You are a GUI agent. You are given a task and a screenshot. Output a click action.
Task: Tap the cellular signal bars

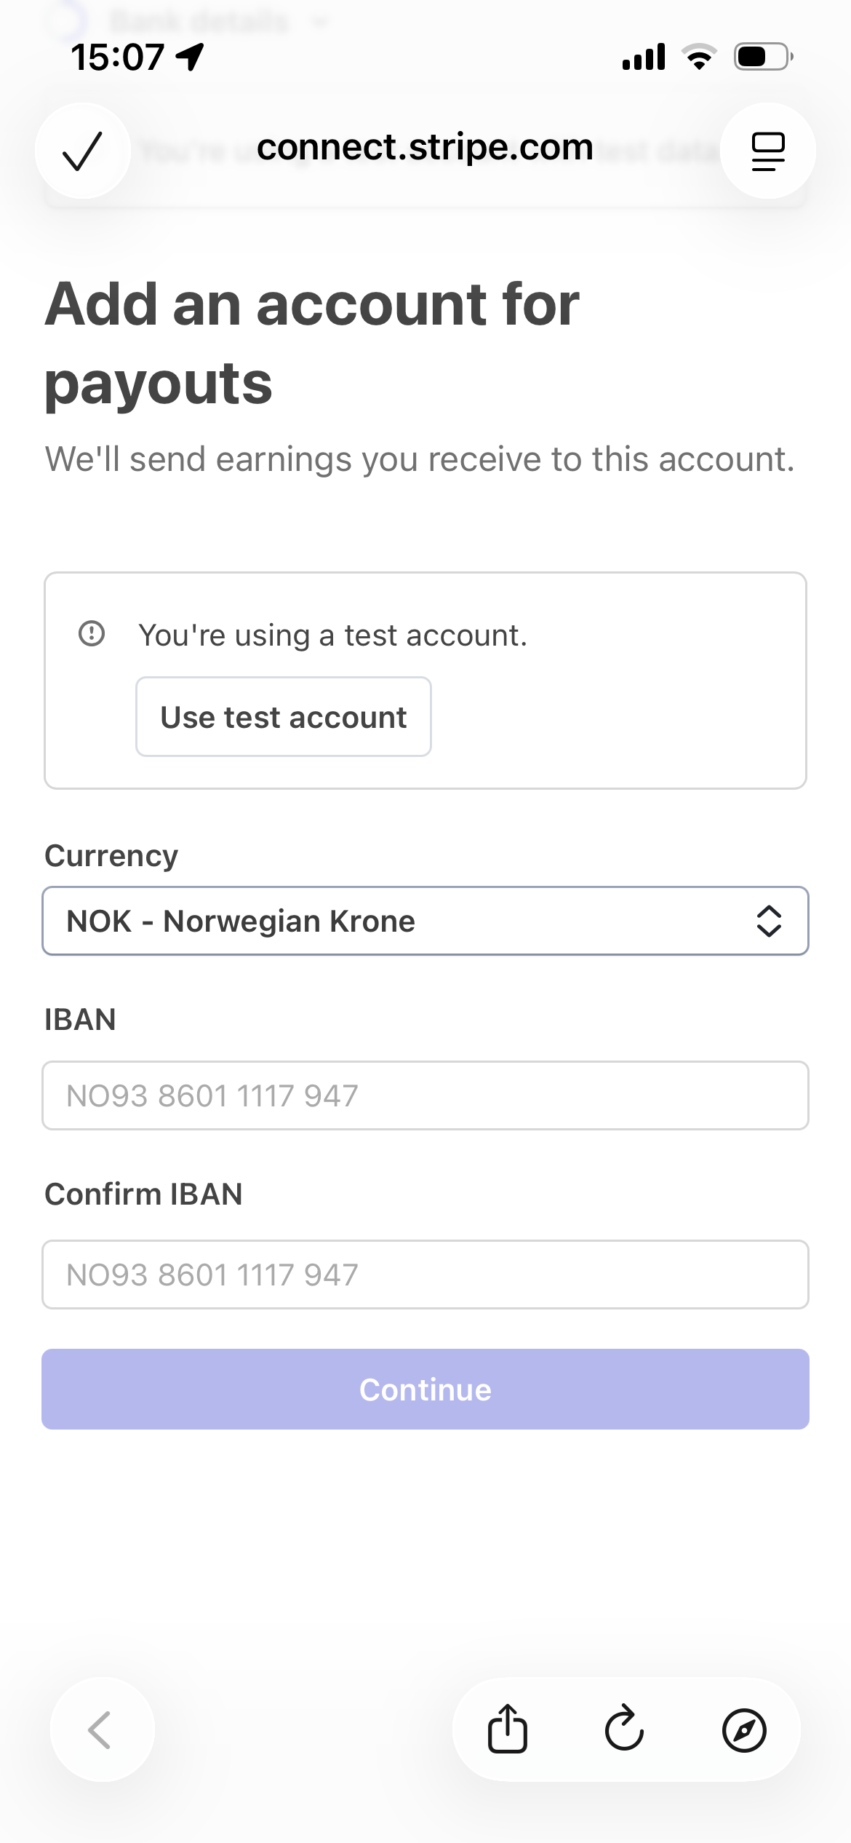[x=644, y=57]
